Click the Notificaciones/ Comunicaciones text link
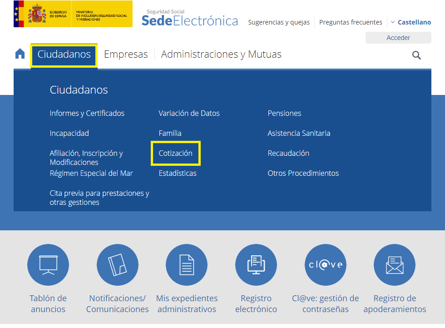The image size is (445, 328). click(118, 303)
